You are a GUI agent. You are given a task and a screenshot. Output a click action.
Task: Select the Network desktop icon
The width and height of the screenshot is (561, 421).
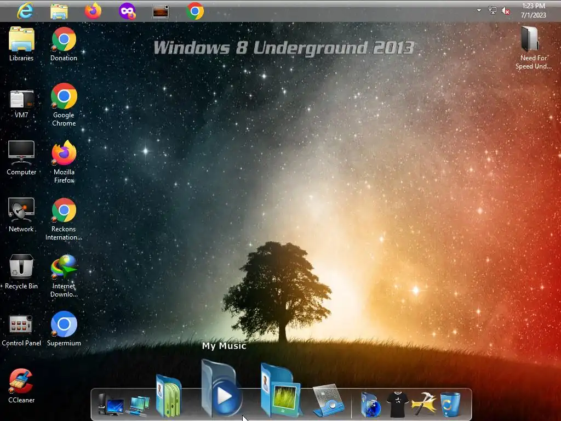(x=21, y=215)
